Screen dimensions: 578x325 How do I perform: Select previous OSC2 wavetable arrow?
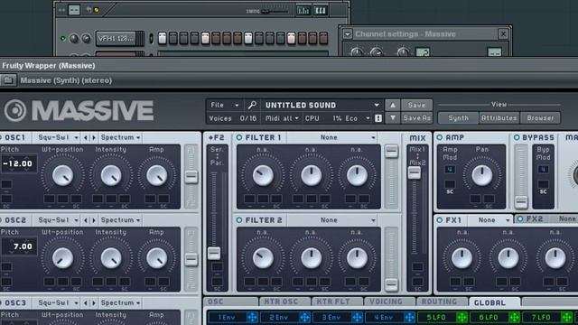tap(86, 220)
